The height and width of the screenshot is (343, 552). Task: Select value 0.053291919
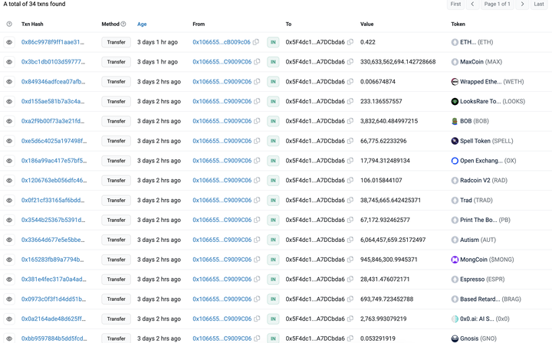click(x=378, y=338)
